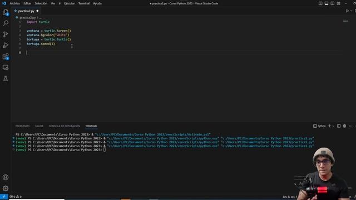Click the tortuga.speed(1) line

pyautogui.click(x=41, y=44)
